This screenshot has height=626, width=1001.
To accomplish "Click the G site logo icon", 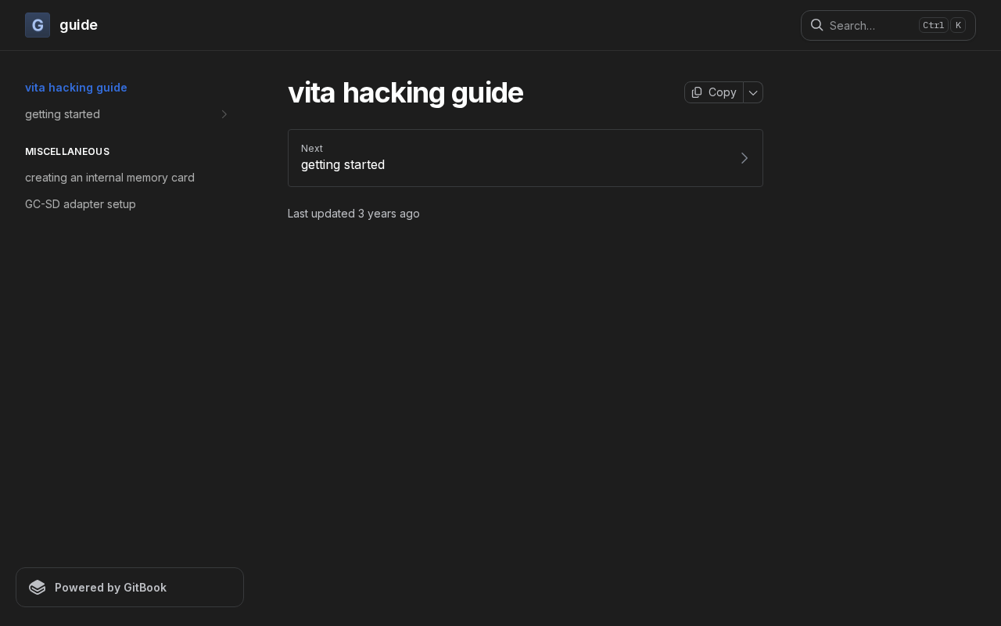I will (38, 25).
